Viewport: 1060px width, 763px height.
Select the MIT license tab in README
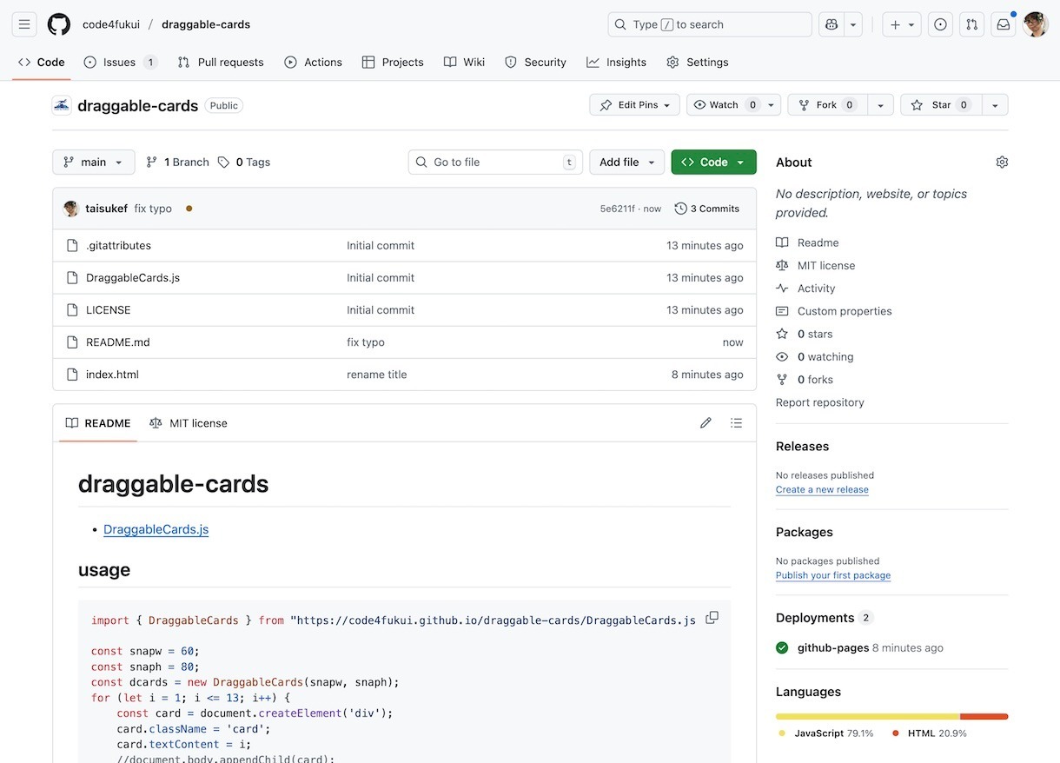(189, 423)
